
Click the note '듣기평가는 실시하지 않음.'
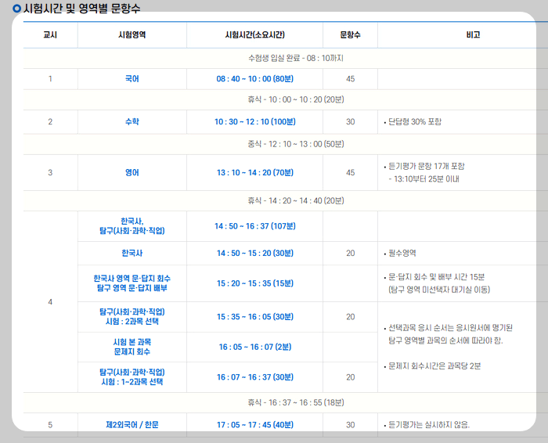429,425
